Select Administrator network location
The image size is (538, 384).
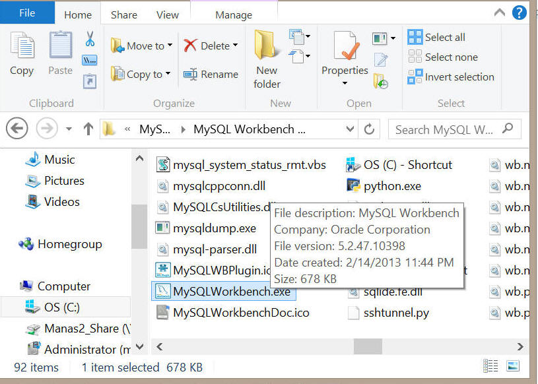coord(79,350)
